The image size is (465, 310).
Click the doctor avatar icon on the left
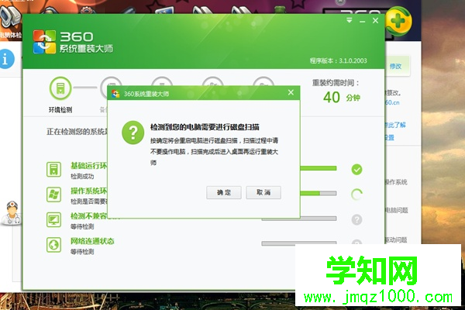(12, 213)
